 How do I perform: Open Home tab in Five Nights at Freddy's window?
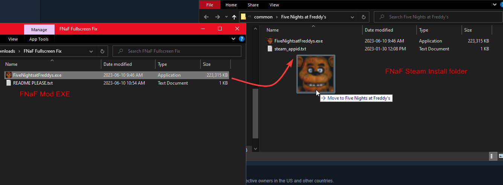231,5
